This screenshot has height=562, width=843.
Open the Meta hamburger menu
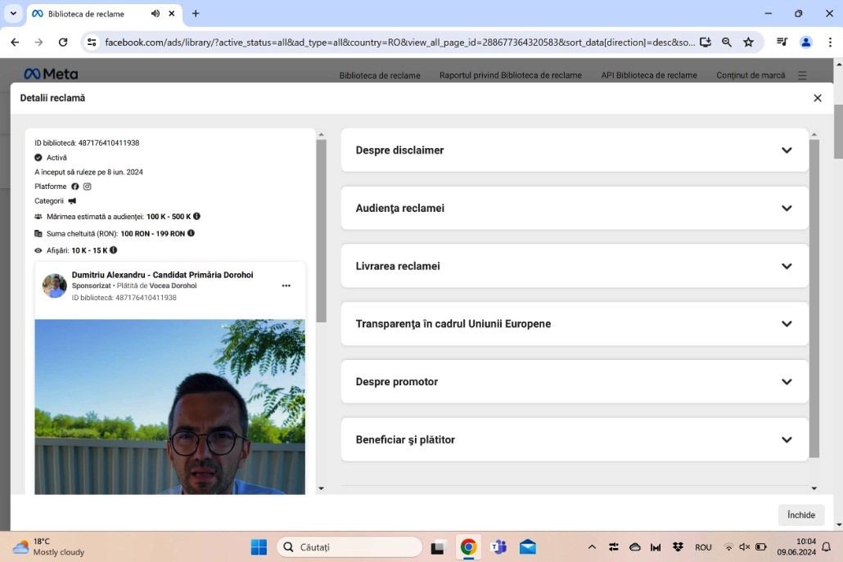pos(802,75)
